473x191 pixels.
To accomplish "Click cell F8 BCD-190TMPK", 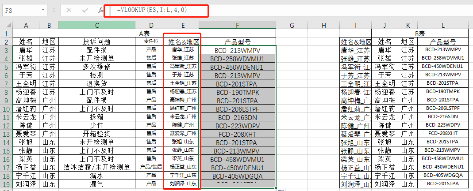I will click(x=238, y=91).
